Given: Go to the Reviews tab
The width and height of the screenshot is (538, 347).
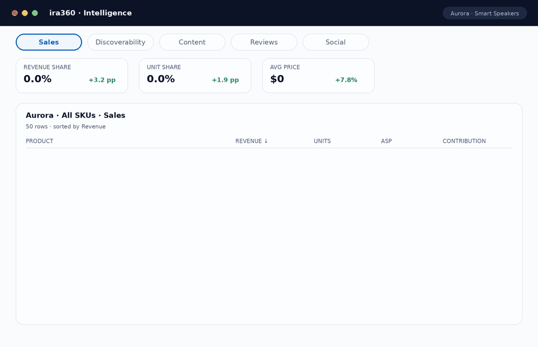Looking at the screenshot, I should [264, 42].
